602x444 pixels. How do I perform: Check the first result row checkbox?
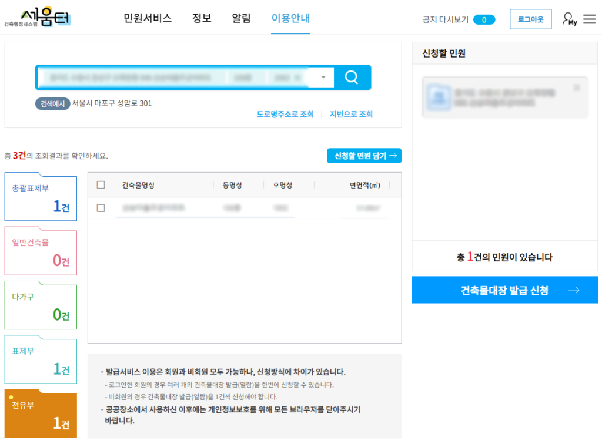point(101,208)
